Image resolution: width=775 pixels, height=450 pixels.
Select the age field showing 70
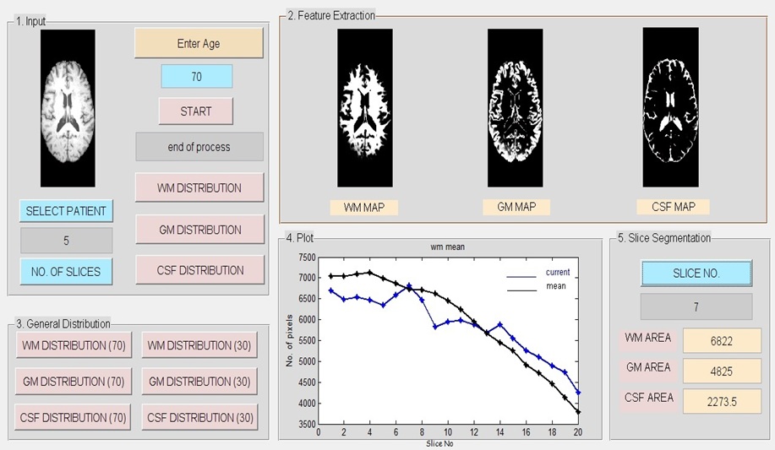tap(197, 77)
